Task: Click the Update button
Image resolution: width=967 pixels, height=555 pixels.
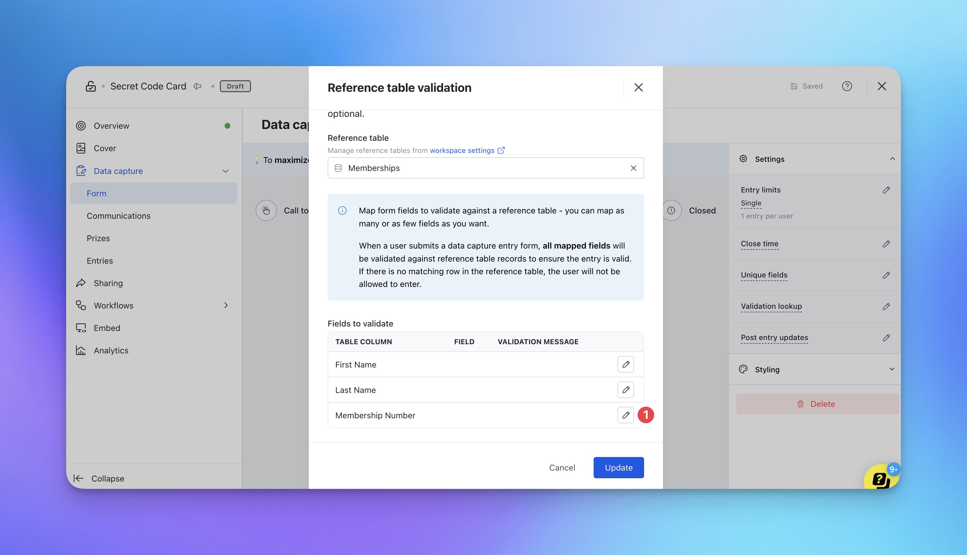Action: pos(618,467)
